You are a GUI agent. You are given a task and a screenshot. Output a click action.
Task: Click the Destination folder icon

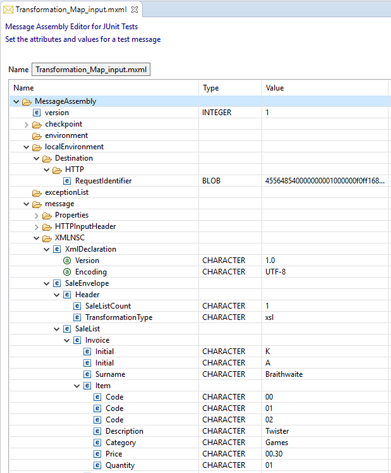pos(47,159)
